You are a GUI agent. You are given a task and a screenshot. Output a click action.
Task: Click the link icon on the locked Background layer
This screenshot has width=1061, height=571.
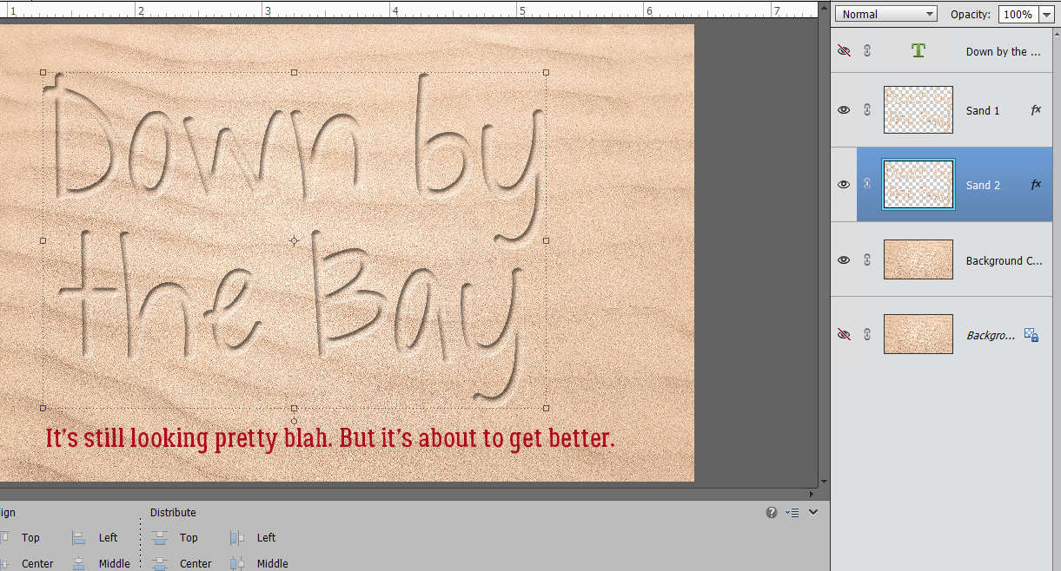[866, 334]
